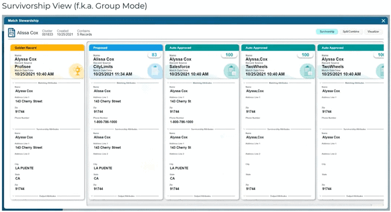Switch to the Survivorship view tab

point(327,32)
